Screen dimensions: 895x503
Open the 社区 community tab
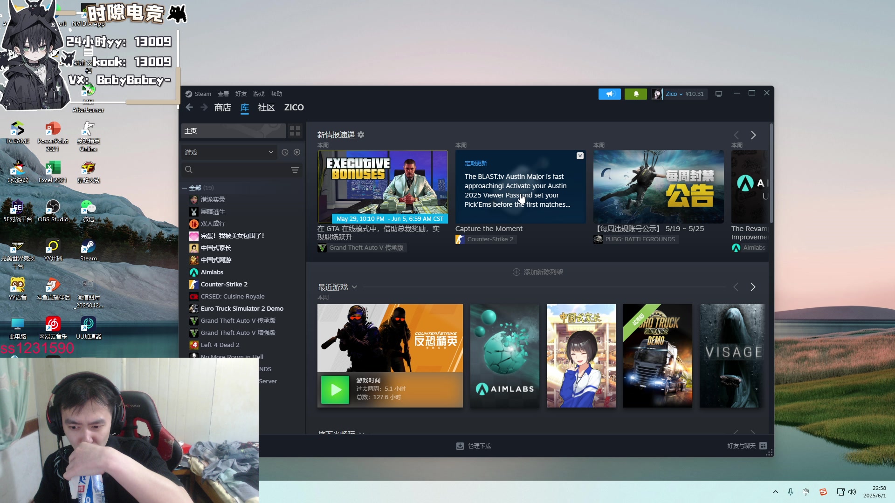(x=266, y=108)
